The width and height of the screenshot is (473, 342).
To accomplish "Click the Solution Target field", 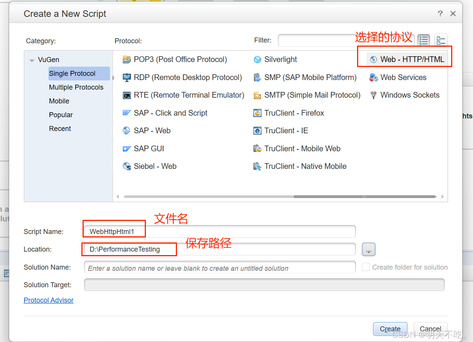I will point(264,285).
